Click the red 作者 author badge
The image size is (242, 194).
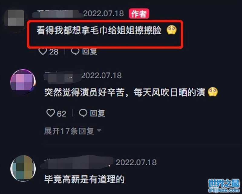tap(139, 14)
